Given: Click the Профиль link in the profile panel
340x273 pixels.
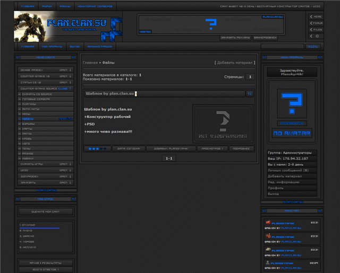Looking at the screenshot, I should click(x=275, y=188).
